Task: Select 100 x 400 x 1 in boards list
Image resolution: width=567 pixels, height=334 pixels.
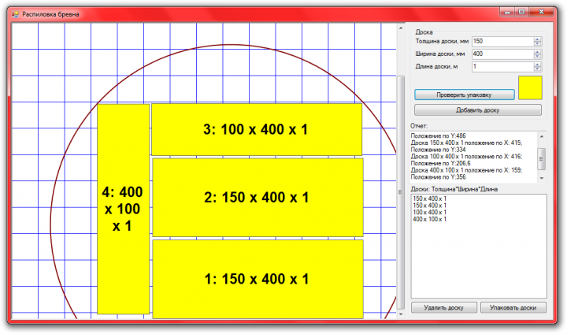Action: point(430,213)
